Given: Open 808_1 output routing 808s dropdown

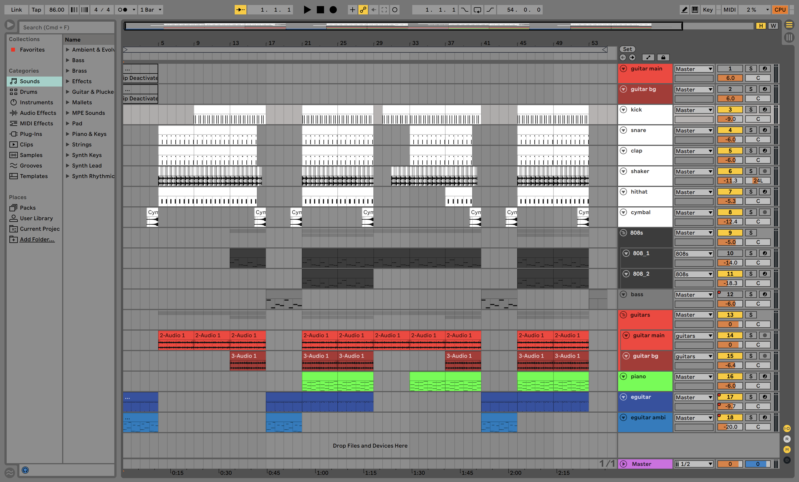Looking at the screenshot, I should [x=694, y=254].
